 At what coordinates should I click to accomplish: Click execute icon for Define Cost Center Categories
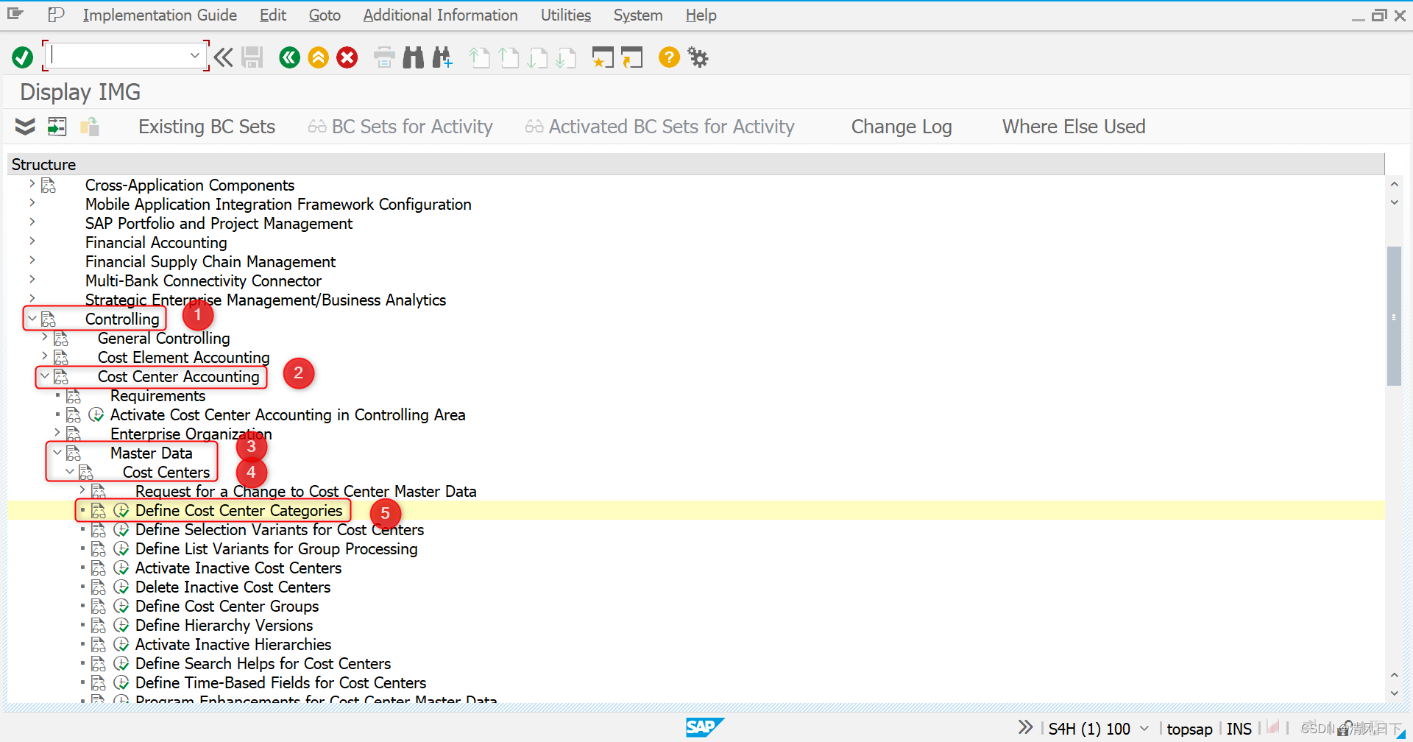(x=121, y=510)
